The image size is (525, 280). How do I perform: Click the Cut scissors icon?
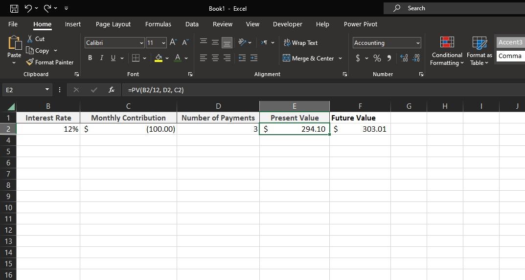tap(30, 39)
